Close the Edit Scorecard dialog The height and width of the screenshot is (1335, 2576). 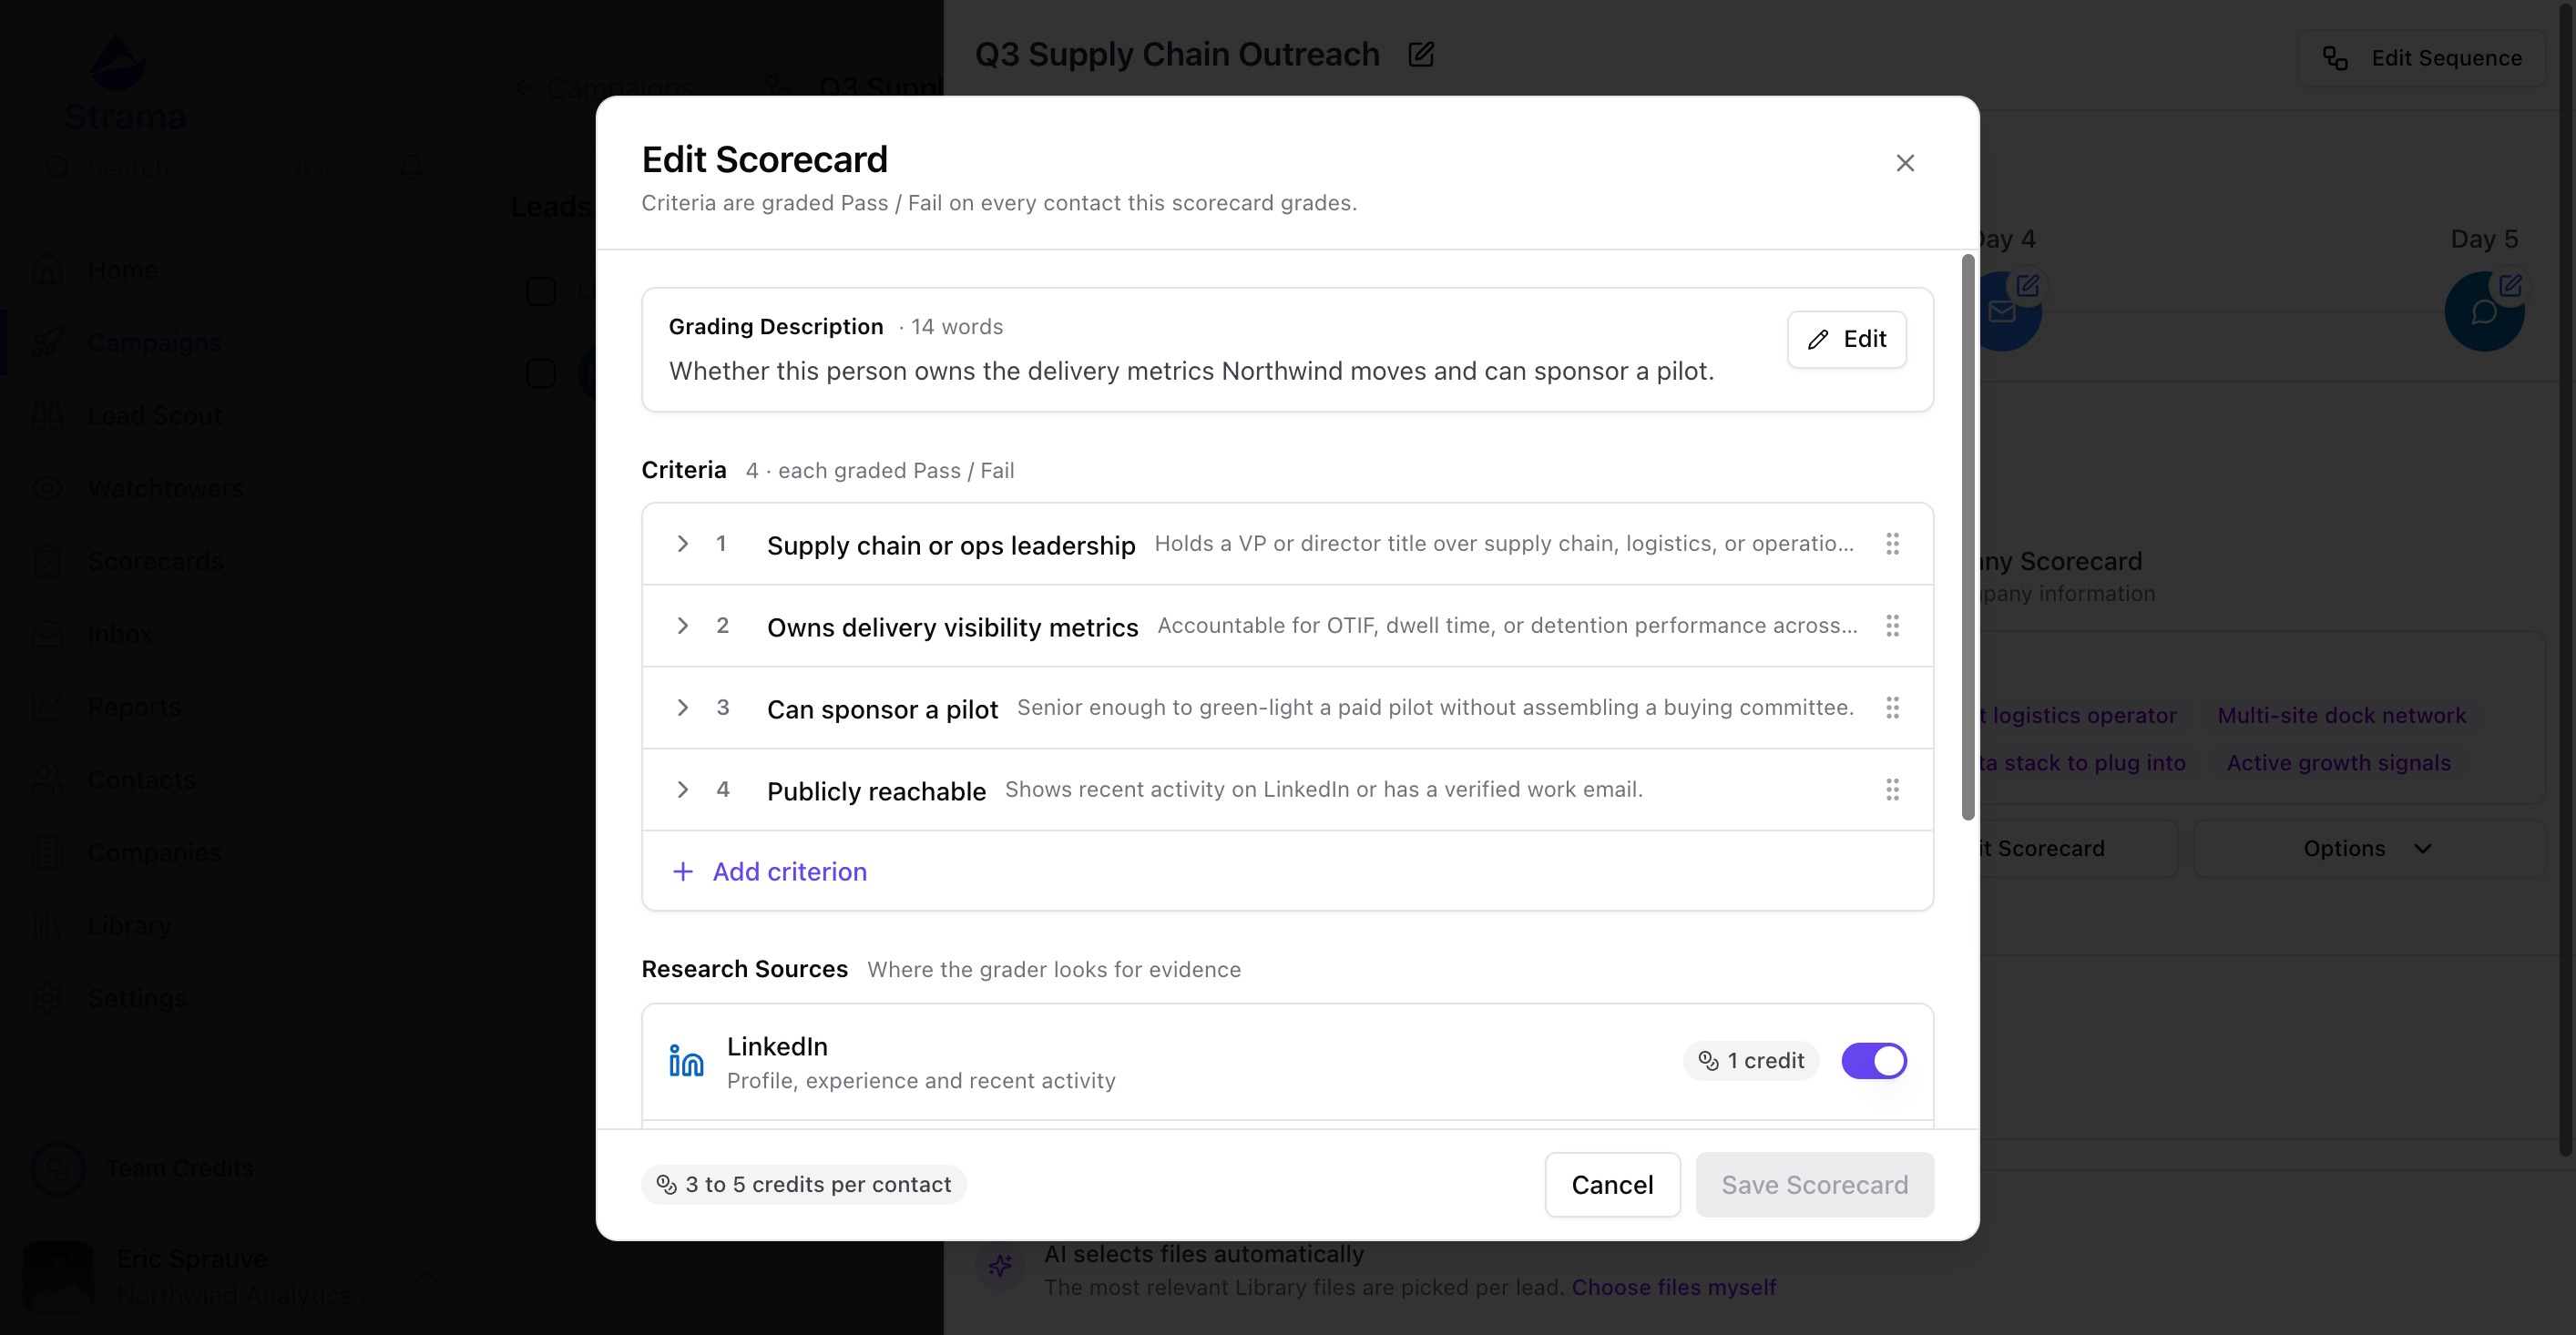pos(1905,163)
